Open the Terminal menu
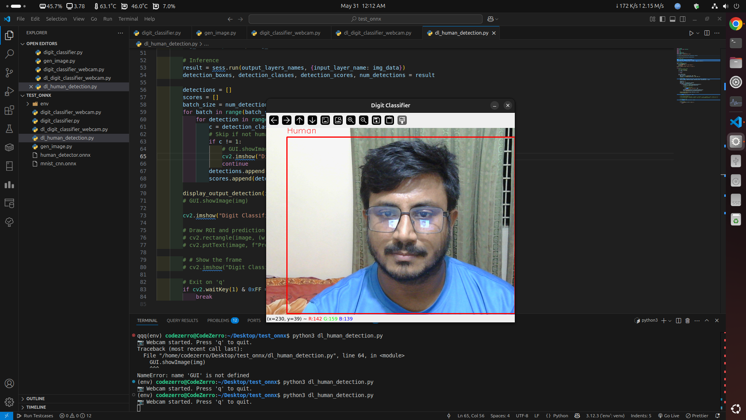The width and height of the screenshot is (746, 420). 128,19
